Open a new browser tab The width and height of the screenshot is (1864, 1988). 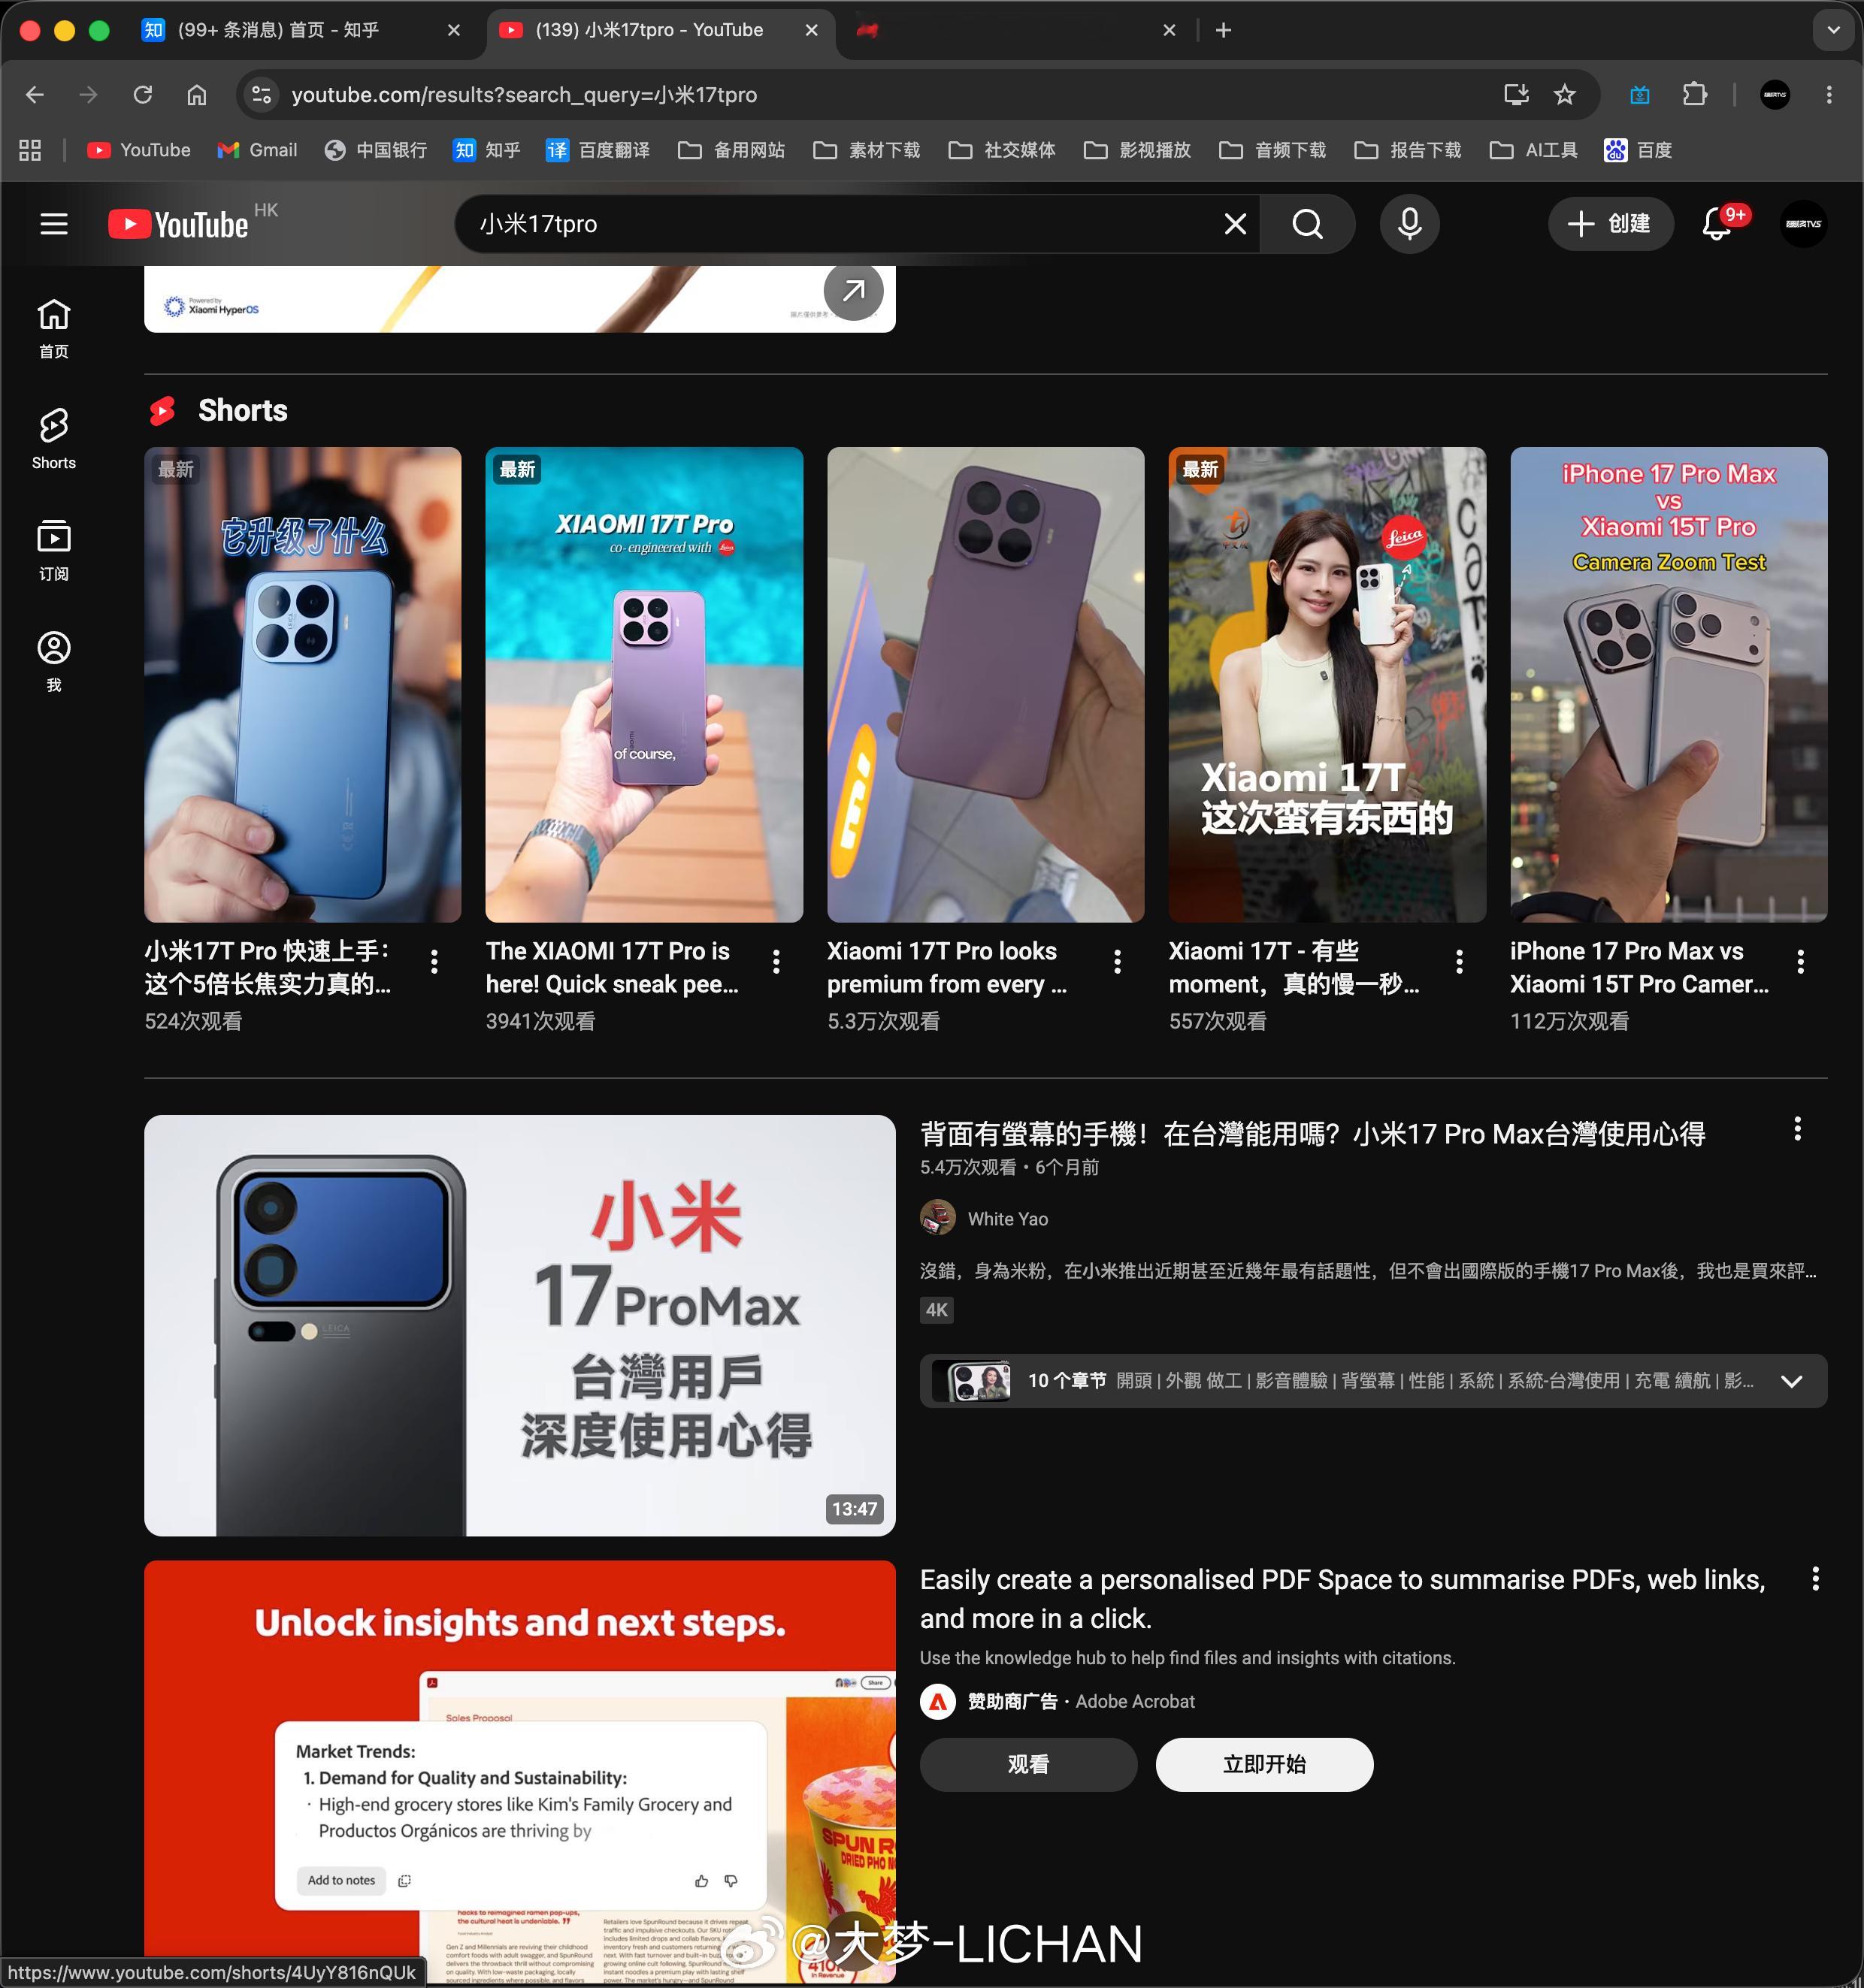pos(1224,30)
